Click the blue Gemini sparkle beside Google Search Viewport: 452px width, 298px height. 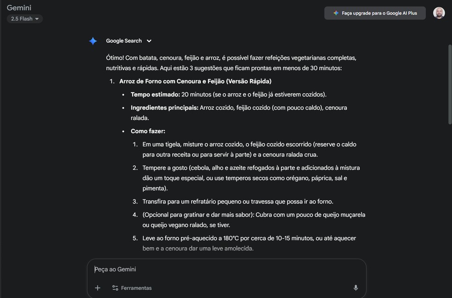tap(93, 41)
